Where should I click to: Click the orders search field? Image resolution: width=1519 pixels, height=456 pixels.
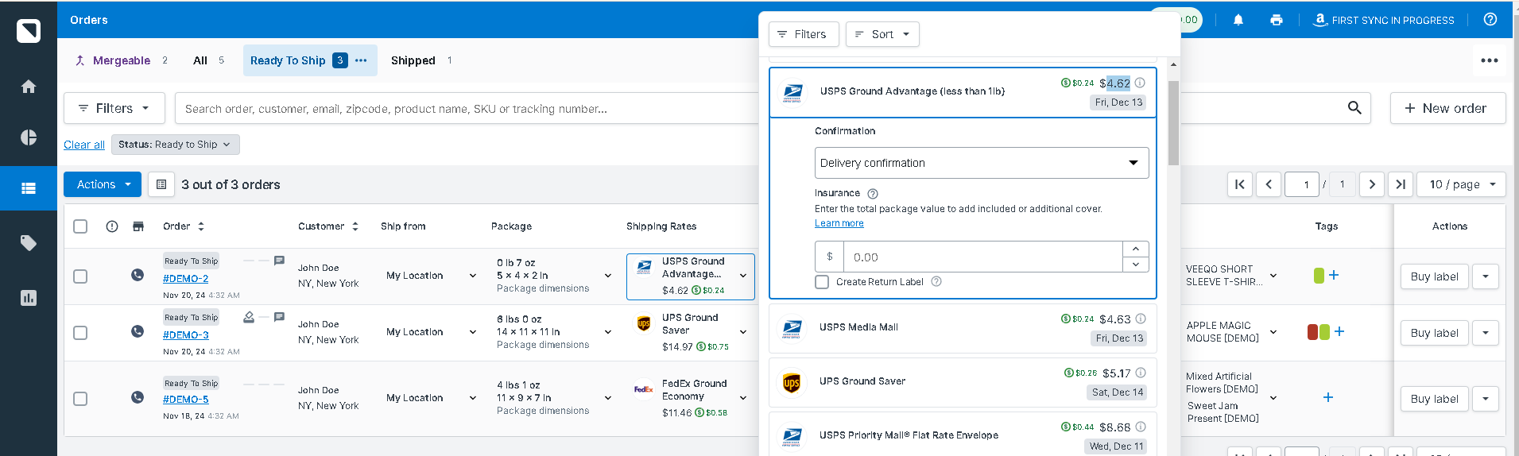point(467,109)
